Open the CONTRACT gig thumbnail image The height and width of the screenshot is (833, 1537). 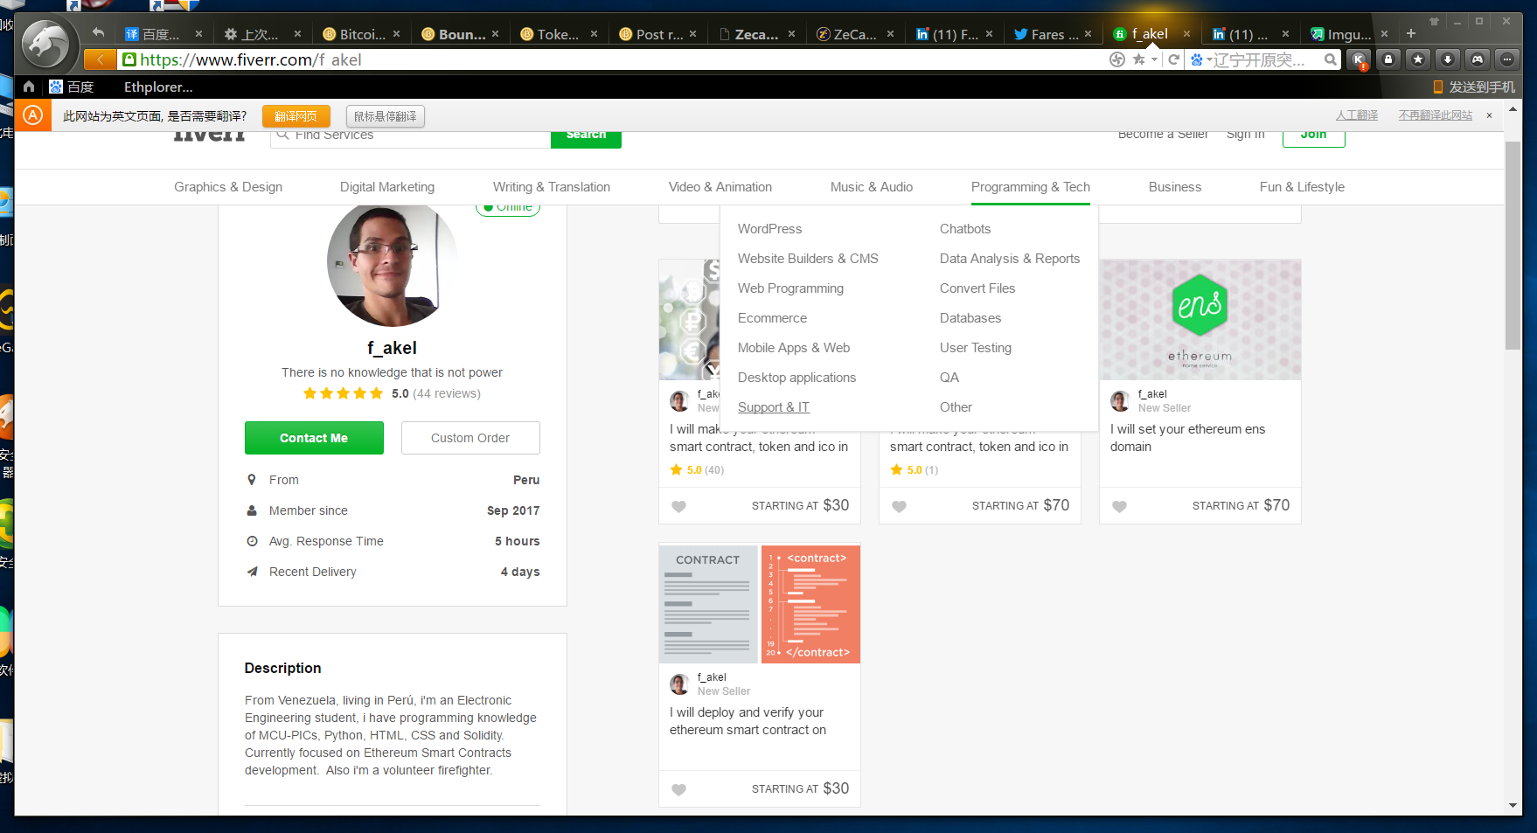click(x=760, y=604)
